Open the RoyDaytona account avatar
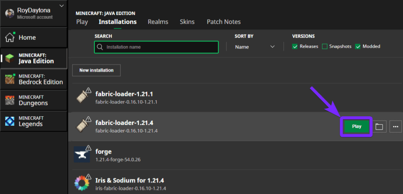 pos(9,14)
